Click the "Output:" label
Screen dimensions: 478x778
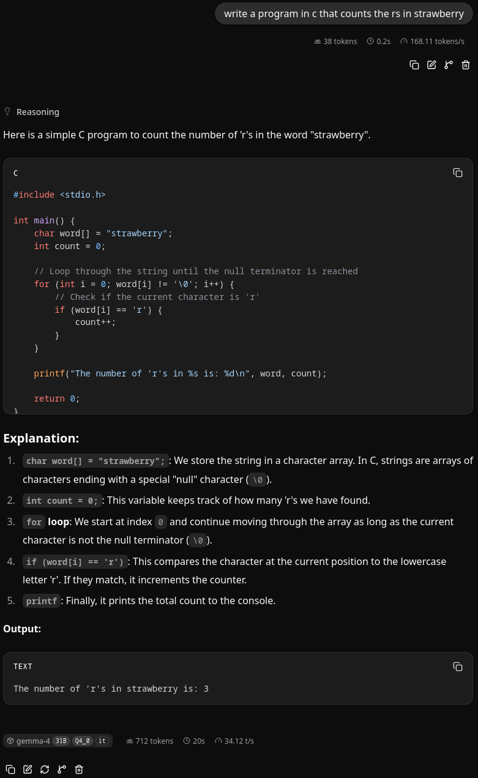pos(22,629)
